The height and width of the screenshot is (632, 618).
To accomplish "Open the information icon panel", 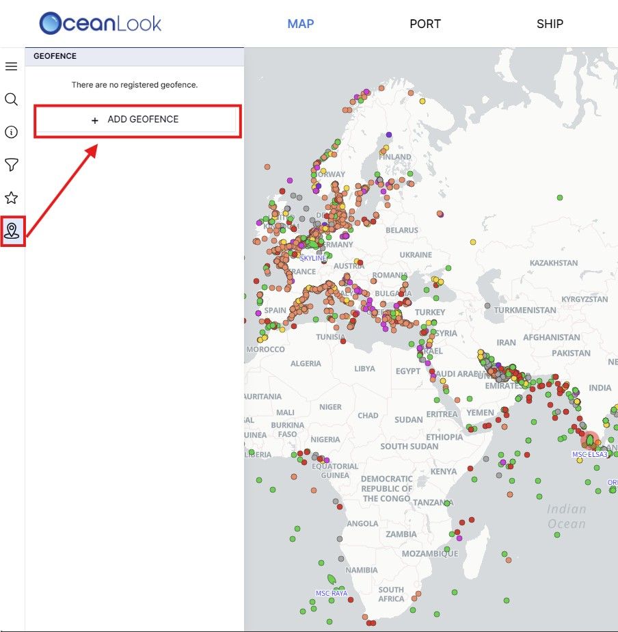I will click(x=11, y=132).
